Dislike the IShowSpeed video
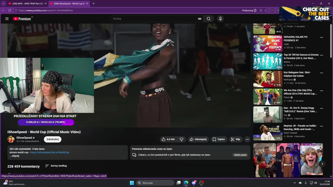This screenshot has height=187, width=333. click(181, 139)
